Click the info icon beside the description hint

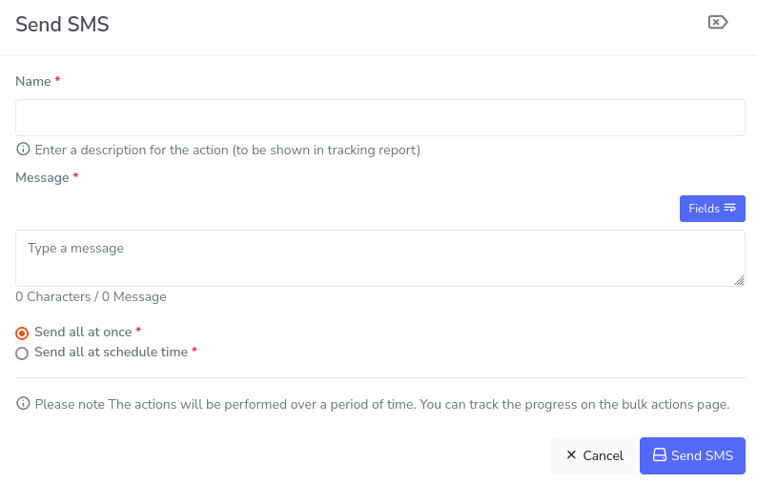23,150
